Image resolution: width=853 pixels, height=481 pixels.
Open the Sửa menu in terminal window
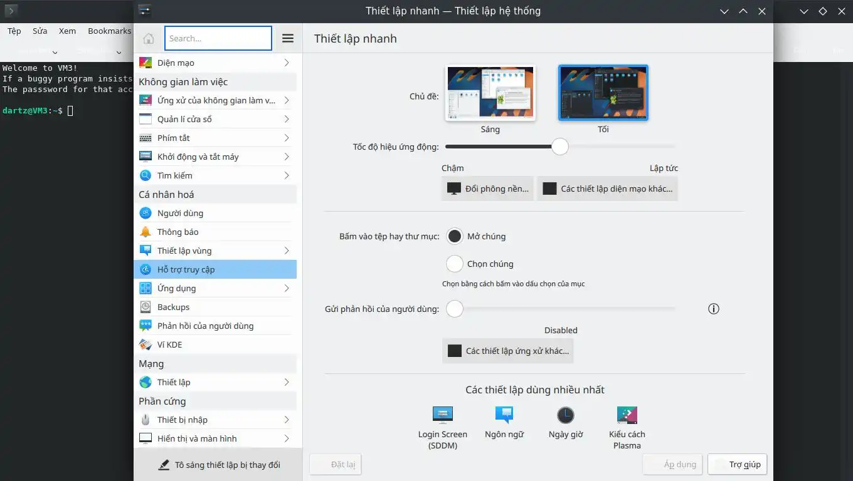pos(40,31)
